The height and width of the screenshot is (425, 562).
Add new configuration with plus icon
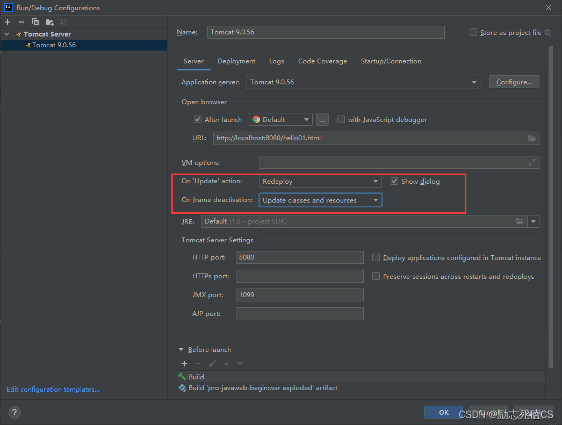(8, 22)
